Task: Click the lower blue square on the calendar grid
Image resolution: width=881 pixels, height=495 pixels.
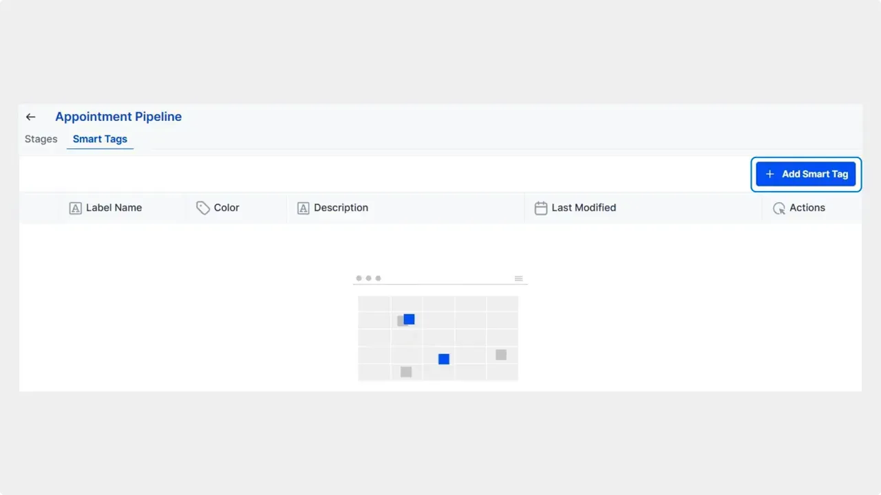Action: 443,358
